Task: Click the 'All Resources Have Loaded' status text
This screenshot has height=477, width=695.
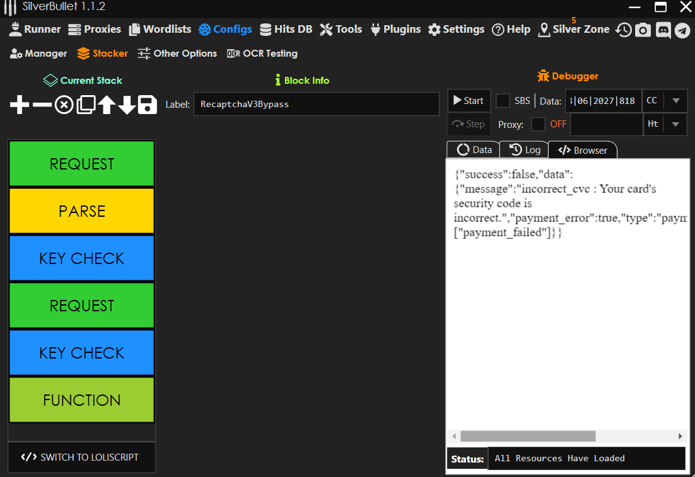Action: point(559,458)
